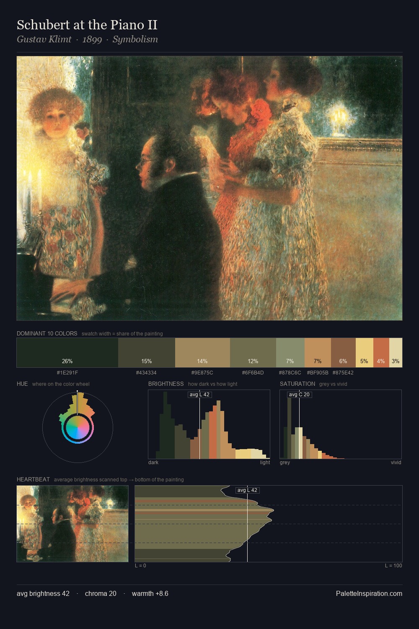Click the 'avg C 20' saturation label

(x=299, y=395)
